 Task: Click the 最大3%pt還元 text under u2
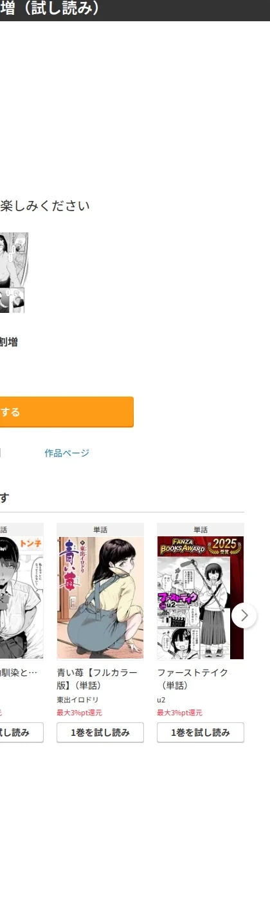(x=179, y=713)
